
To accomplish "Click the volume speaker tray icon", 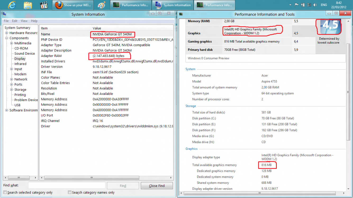I will coord(315,5).
